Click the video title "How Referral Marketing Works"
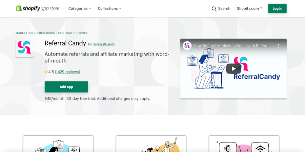The image size is (305, 152). click(x=233, y=46)
